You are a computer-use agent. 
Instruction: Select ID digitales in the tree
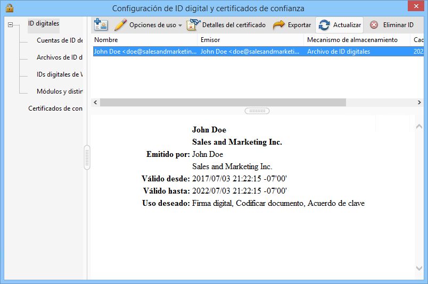44,23
